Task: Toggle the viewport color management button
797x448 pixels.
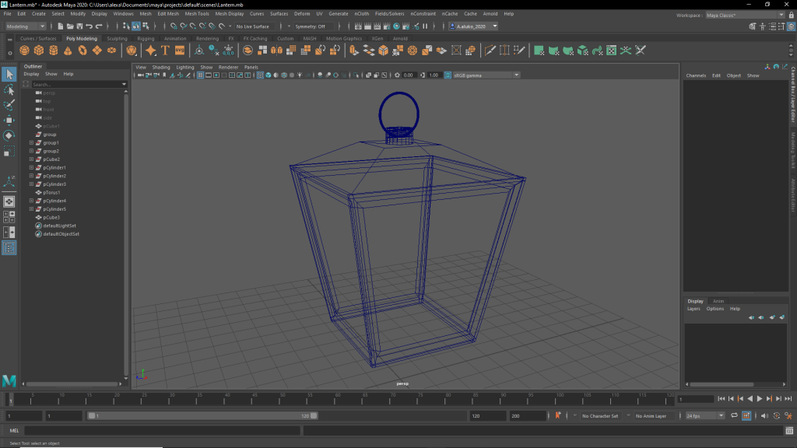Action: click(x=447, y=75)
